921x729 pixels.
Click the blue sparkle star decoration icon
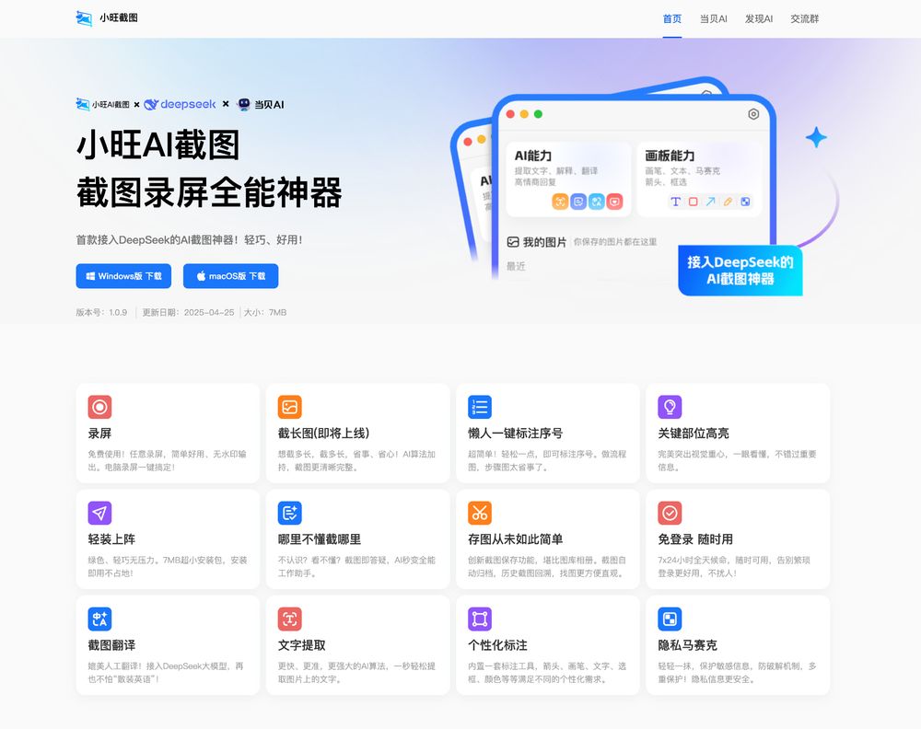point(816,138)
